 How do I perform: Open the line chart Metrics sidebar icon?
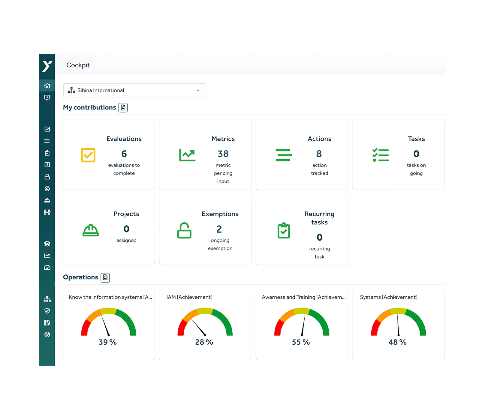coord(47,256)
